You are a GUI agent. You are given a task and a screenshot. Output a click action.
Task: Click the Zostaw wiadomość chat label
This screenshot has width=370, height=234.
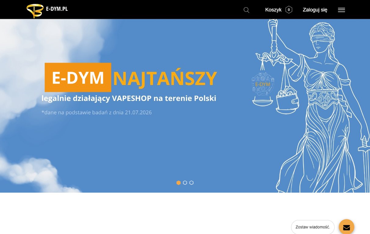(313, 227)
